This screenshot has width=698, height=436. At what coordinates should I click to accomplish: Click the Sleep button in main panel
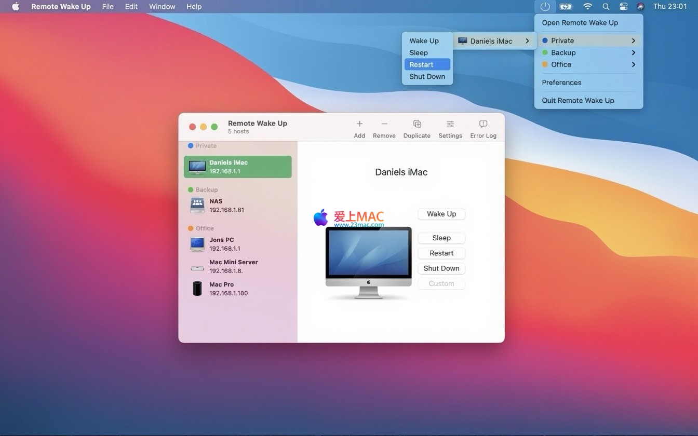[x=441, y=238]
